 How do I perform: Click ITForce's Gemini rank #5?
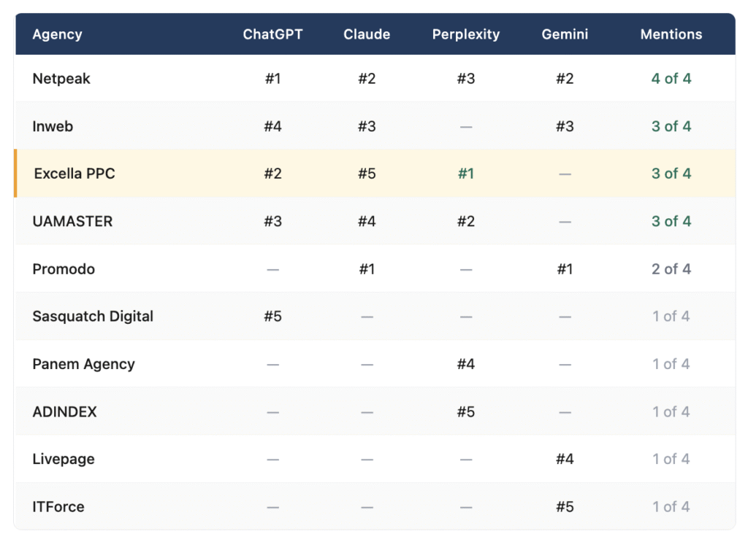565,507
